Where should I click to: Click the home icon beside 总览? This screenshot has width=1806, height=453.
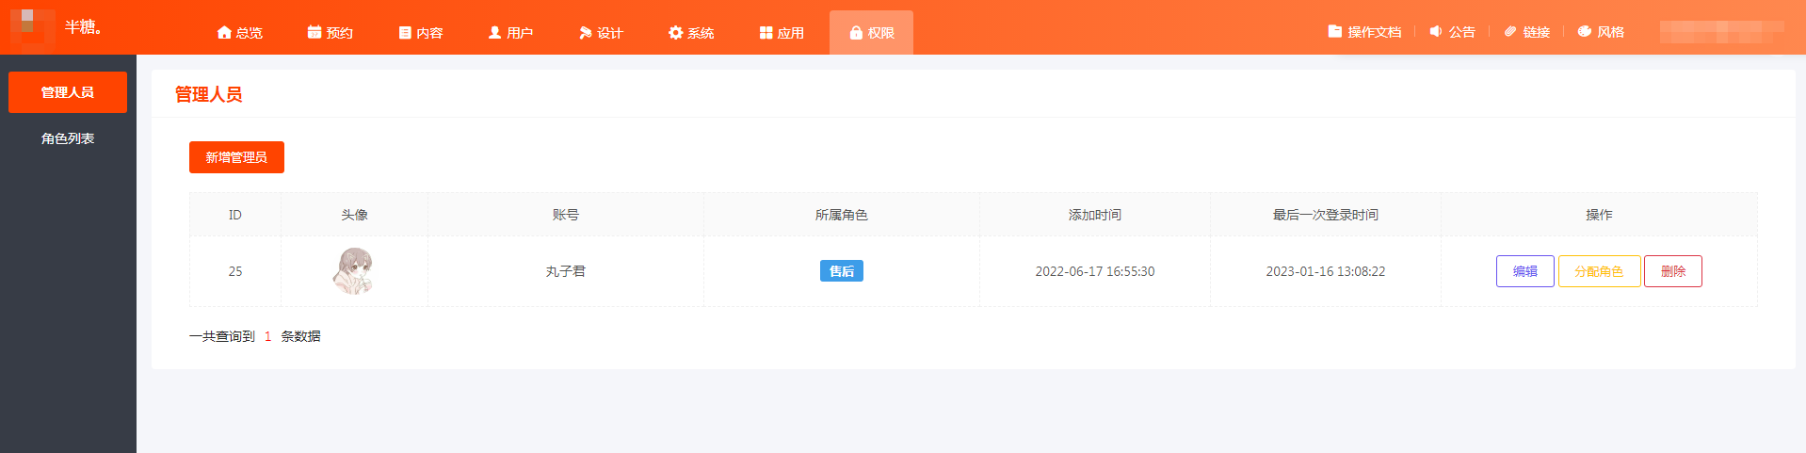(x=224, y=32)
